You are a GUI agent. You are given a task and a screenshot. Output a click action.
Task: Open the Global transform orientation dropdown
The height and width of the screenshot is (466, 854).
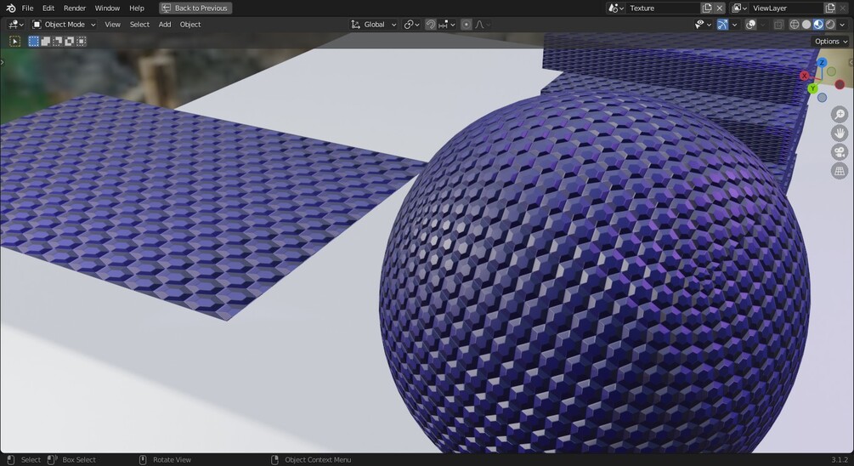(x=374, y=25)
